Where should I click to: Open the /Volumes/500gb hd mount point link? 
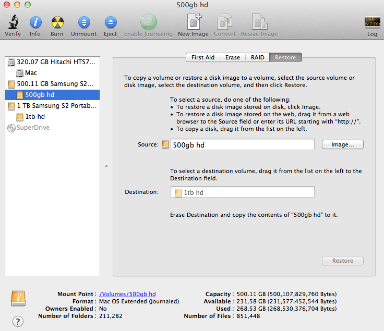127,294
